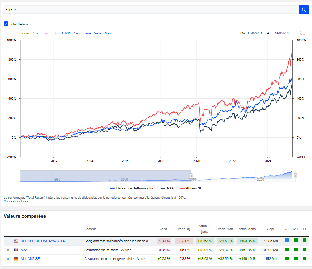Screen dimensions: 312x269
Task: Set chart zoom to 3m
Action: tap(46, 33)
